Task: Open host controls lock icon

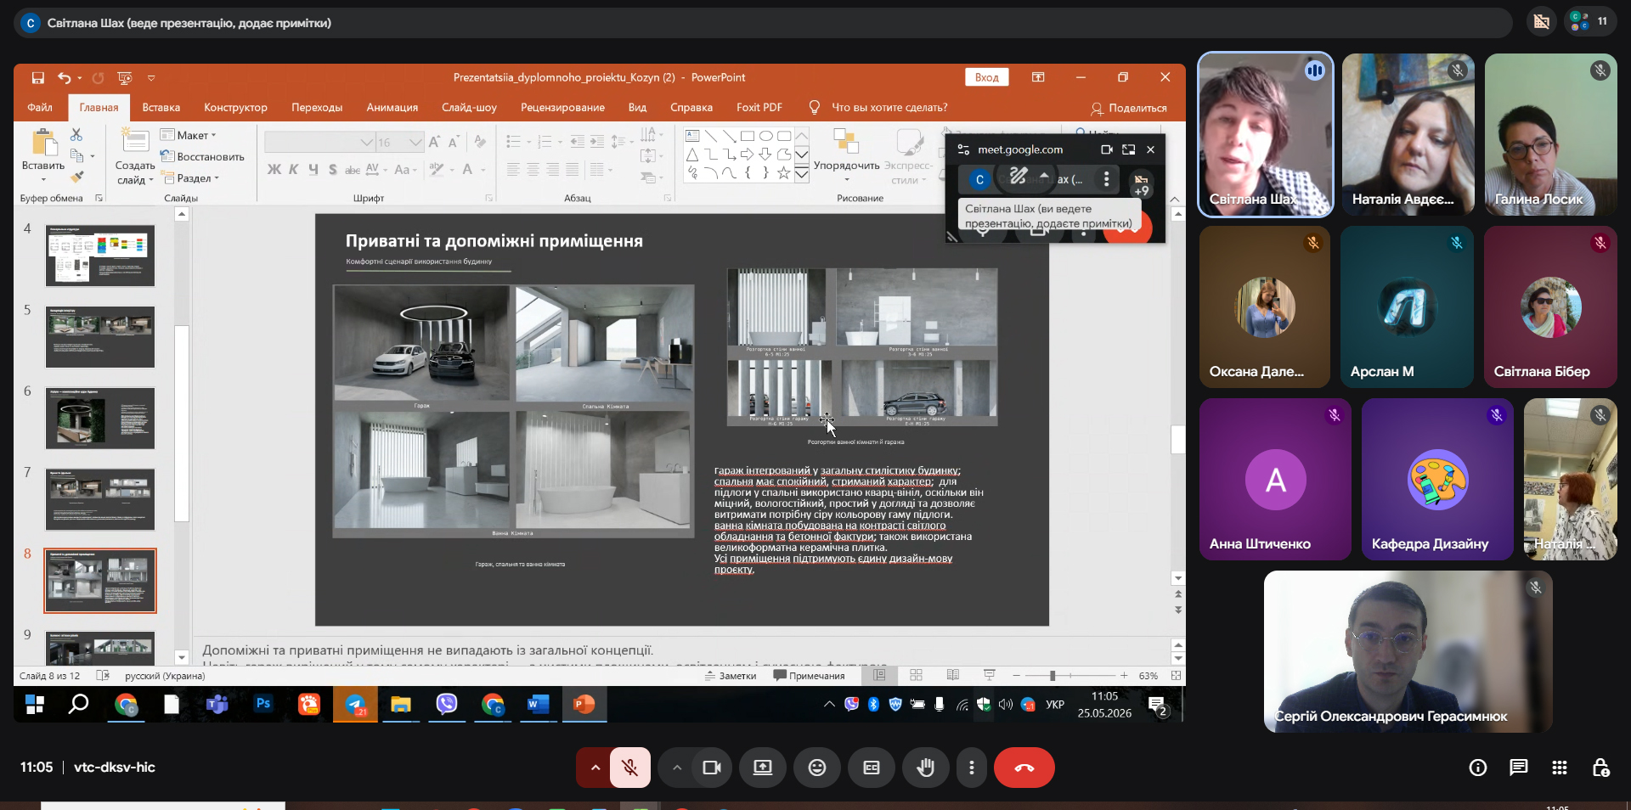Action: (x=1600, y=768)
